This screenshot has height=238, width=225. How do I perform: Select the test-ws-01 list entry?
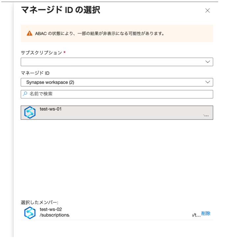point(117,113)
